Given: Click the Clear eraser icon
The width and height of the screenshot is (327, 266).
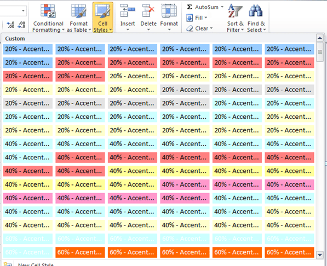Looking at the screenshot, I should (x=190, y=28).
